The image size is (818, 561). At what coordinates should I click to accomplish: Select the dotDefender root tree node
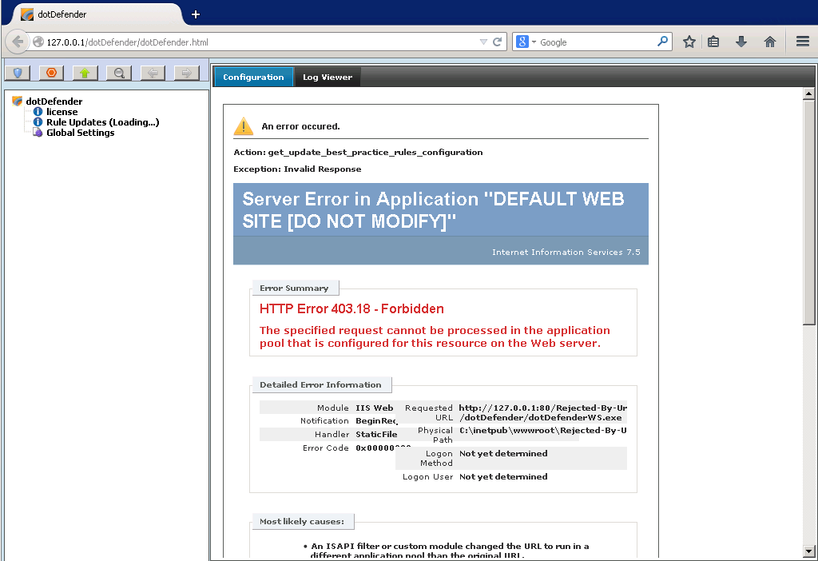[x=54, y=101]
